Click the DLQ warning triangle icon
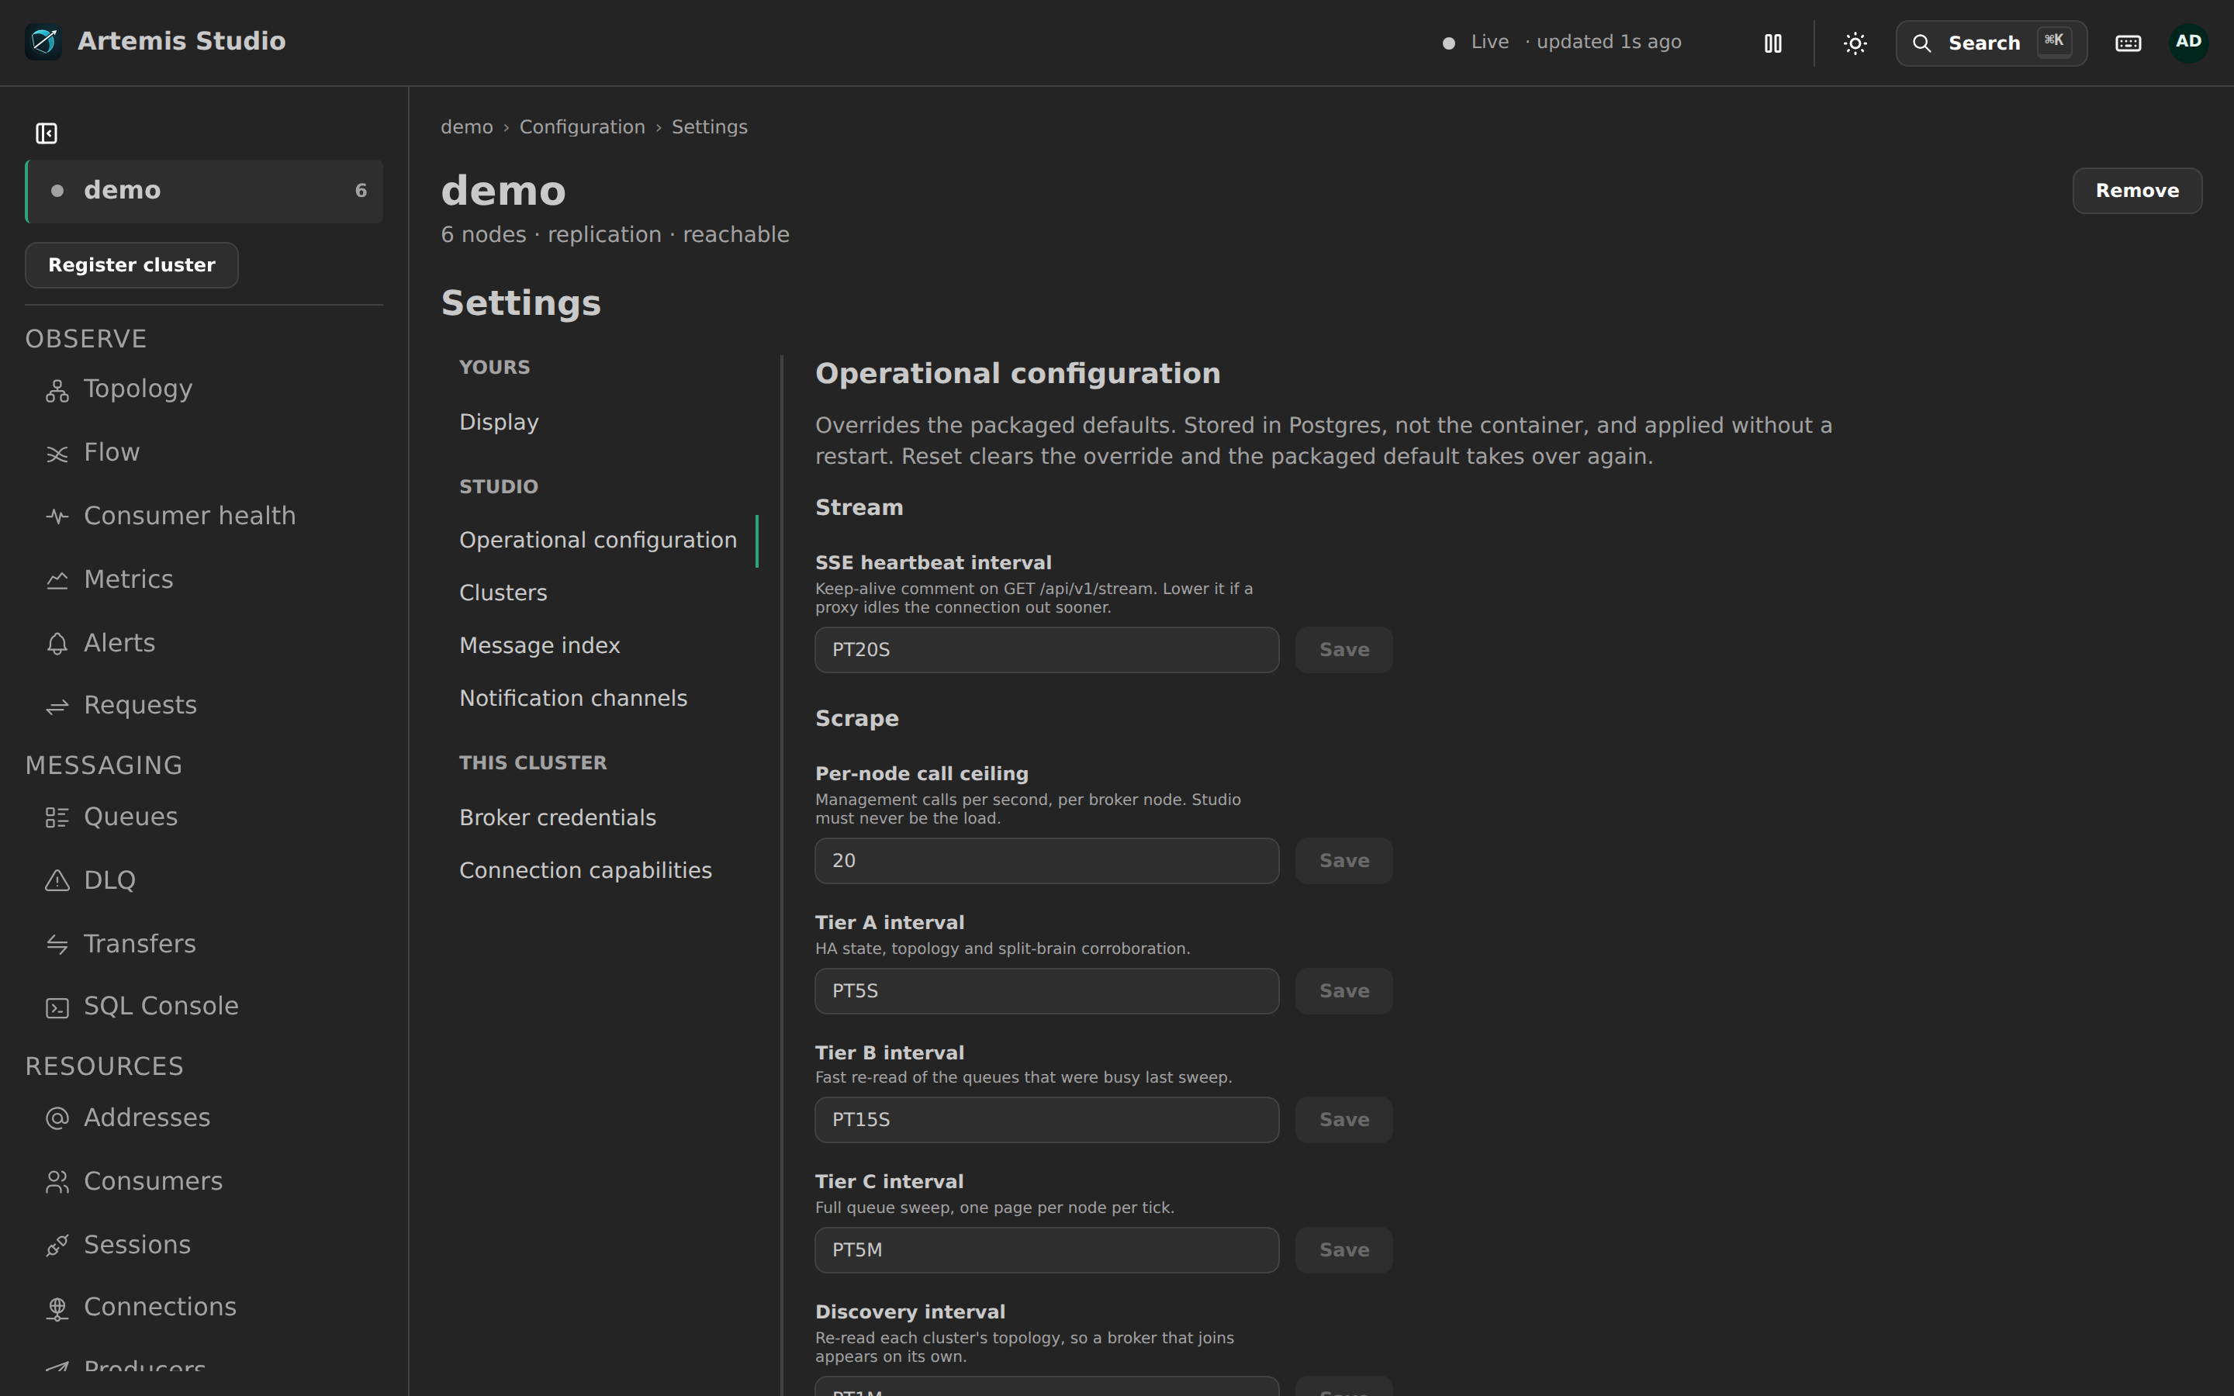Image resolution: width=2234 pixels, height=1396 pixels. 57,881
